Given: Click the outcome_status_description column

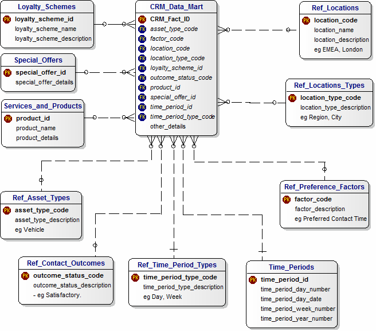Looking at the screenshot, I should [72, 286].
